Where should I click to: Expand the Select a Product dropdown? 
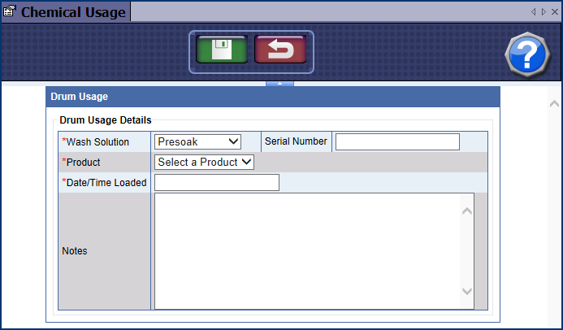coord(205,162)
